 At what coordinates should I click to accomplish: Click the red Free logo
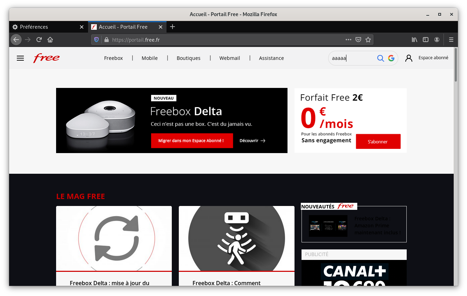pos(46,58)
